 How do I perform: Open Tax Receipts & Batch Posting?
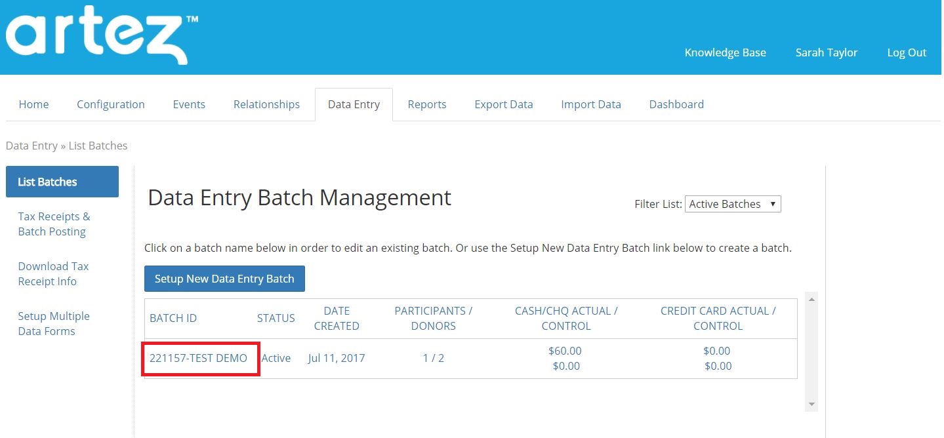(54, 224)
